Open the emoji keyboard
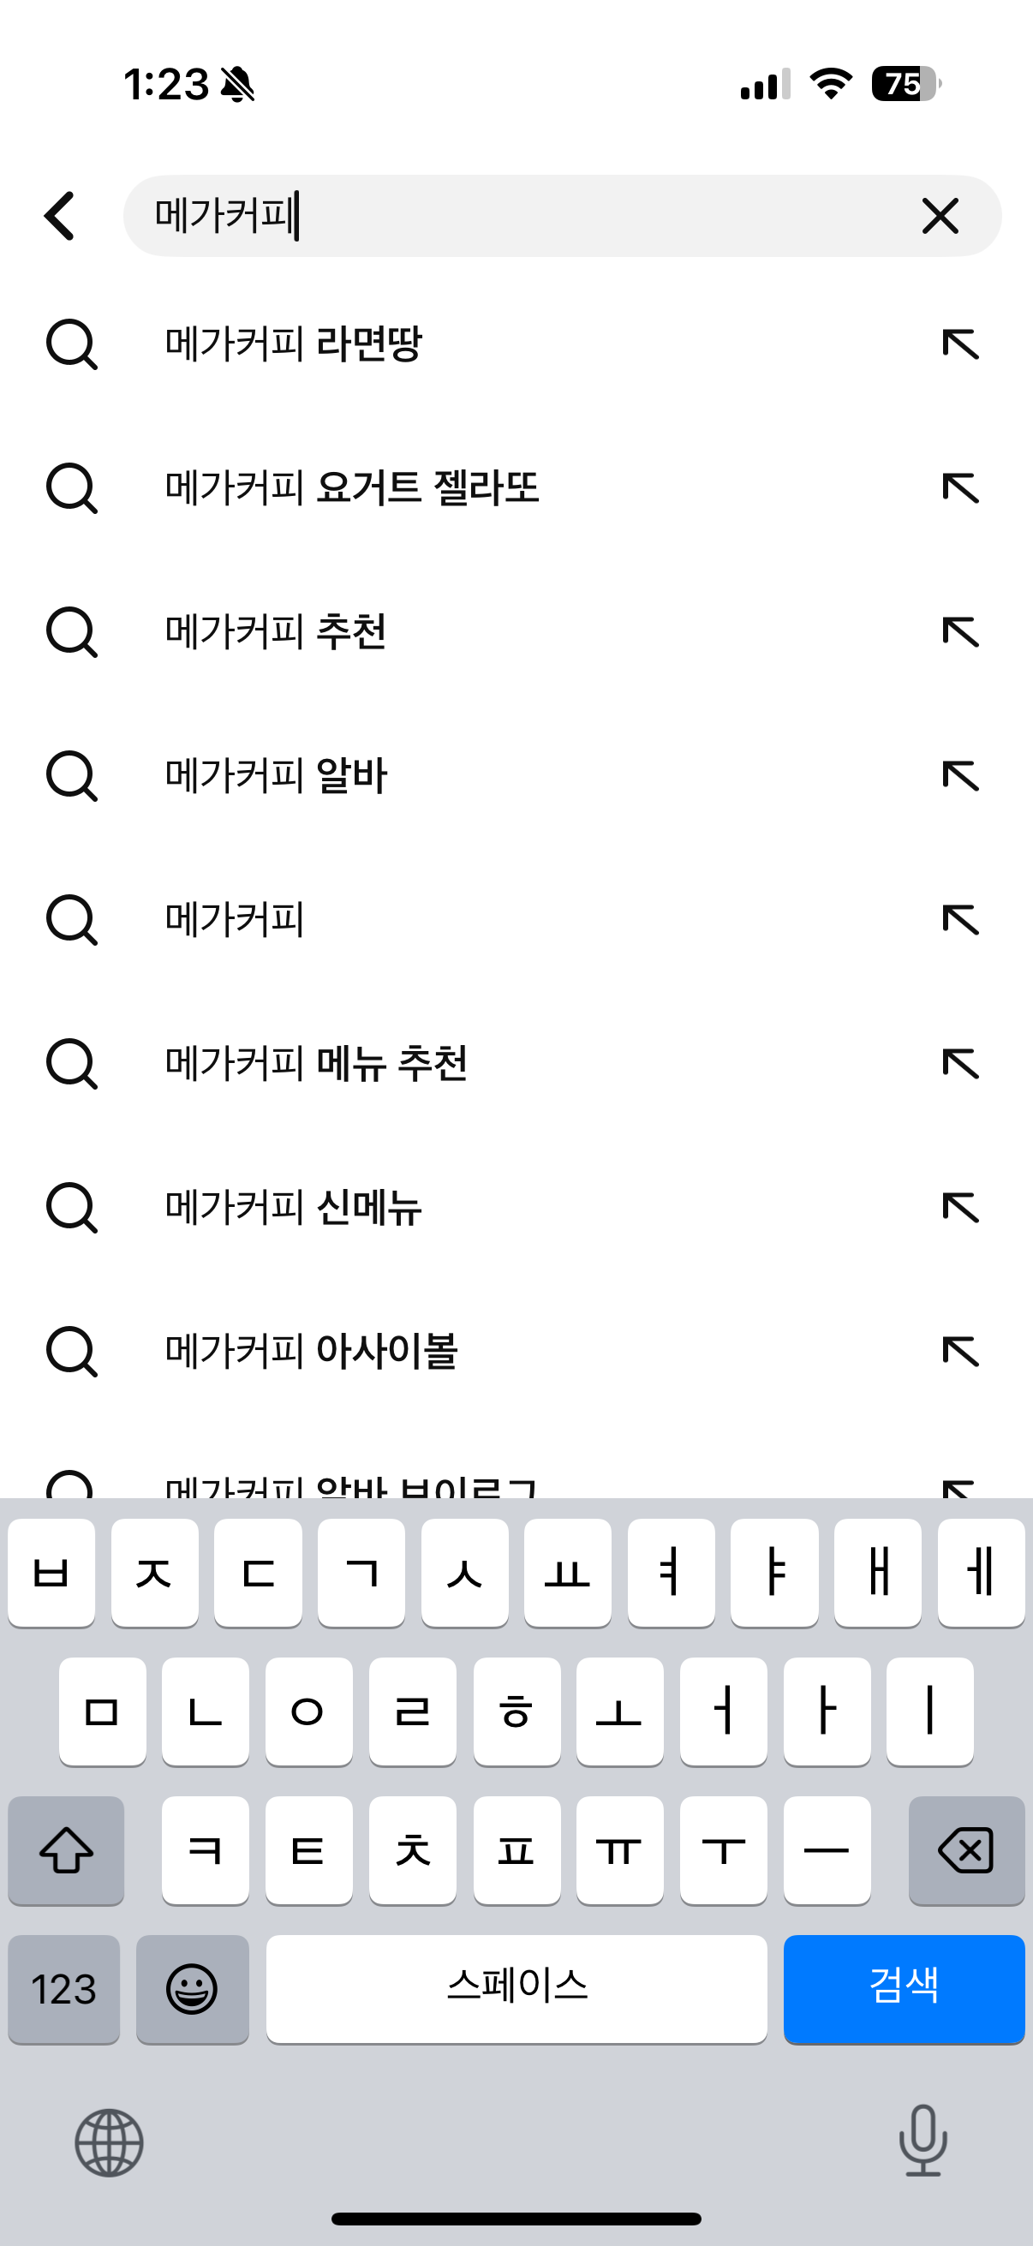Image resolution: width=1033 pixels, height=2246 pixels. tap(193, 1989)
